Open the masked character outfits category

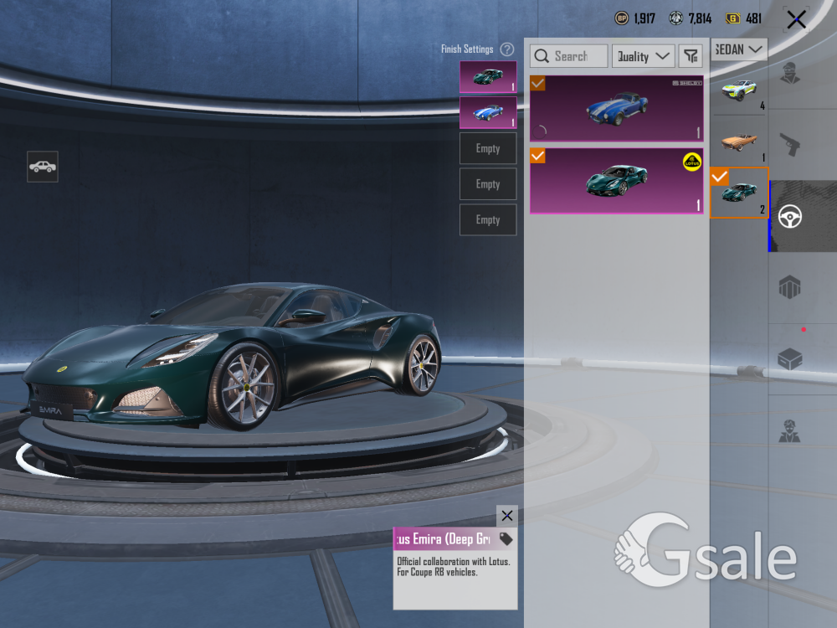[789, 74]
